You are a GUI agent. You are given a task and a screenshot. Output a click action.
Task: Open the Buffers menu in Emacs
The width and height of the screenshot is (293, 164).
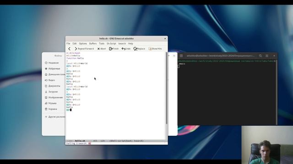[x=92, y=44]
